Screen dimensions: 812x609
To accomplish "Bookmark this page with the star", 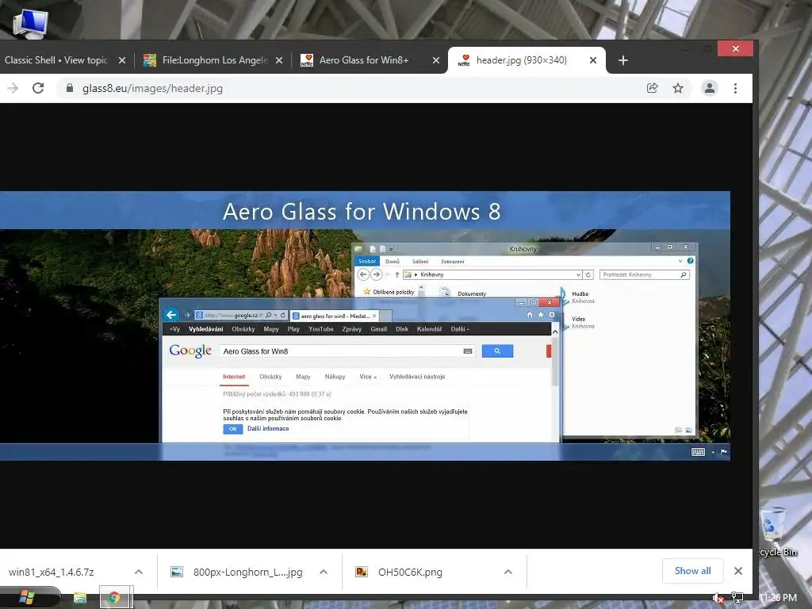I will (x=678, y=88).
